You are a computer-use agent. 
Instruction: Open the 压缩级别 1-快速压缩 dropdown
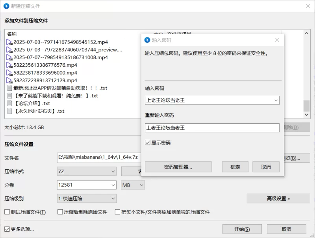pyautogui.click(x=87, y=199)
